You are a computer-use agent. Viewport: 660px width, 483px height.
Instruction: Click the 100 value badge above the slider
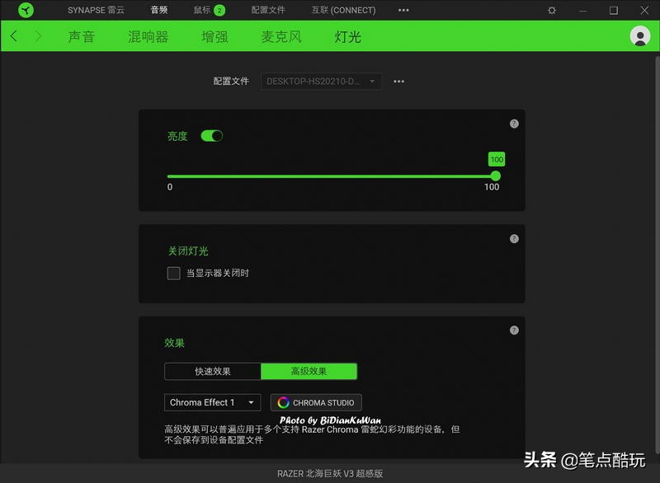coord(495,159)
